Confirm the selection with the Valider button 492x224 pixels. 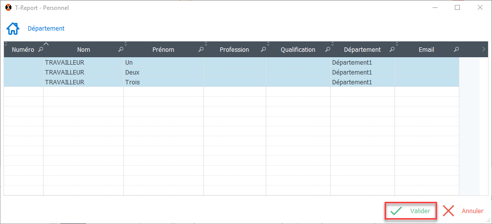411,211
